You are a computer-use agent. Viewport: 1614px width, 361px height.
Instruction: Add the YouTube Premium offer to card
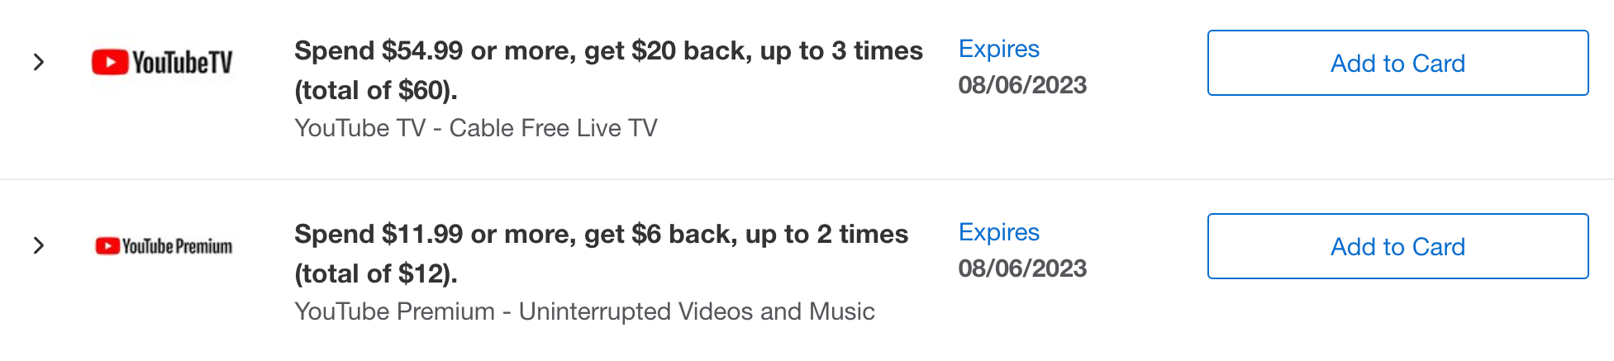point(1397,246)
